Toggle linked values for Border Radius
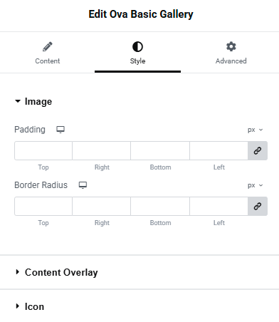Image resolution: width=279 pixels, height=322 pixels. tap(258, 206)
